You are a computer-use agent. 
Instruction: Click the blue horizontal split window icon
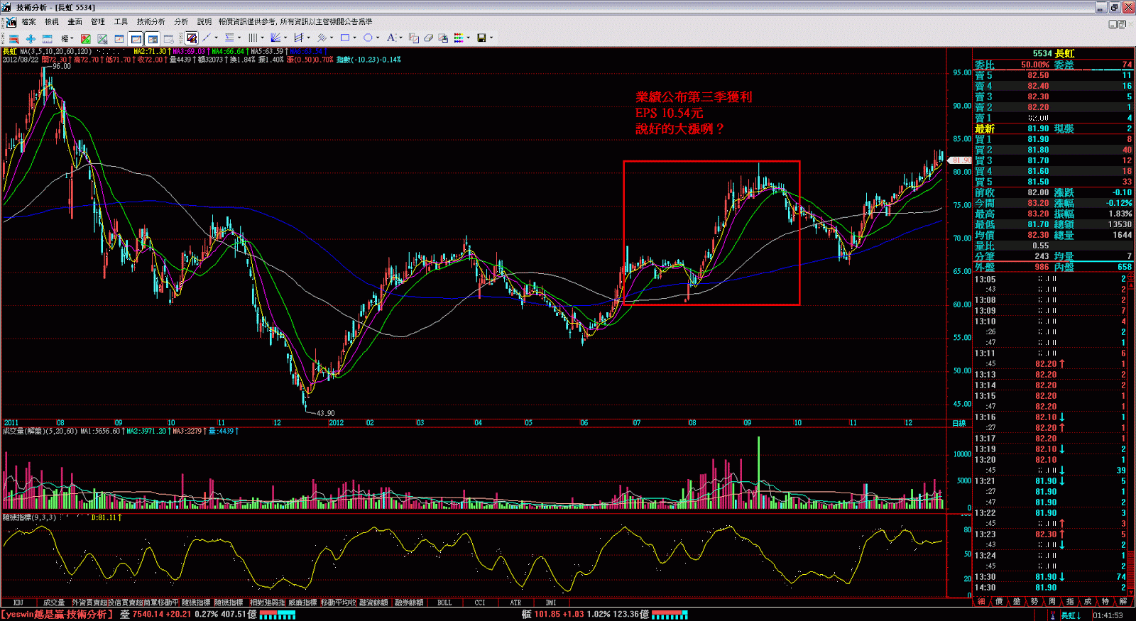click(48, 38)
